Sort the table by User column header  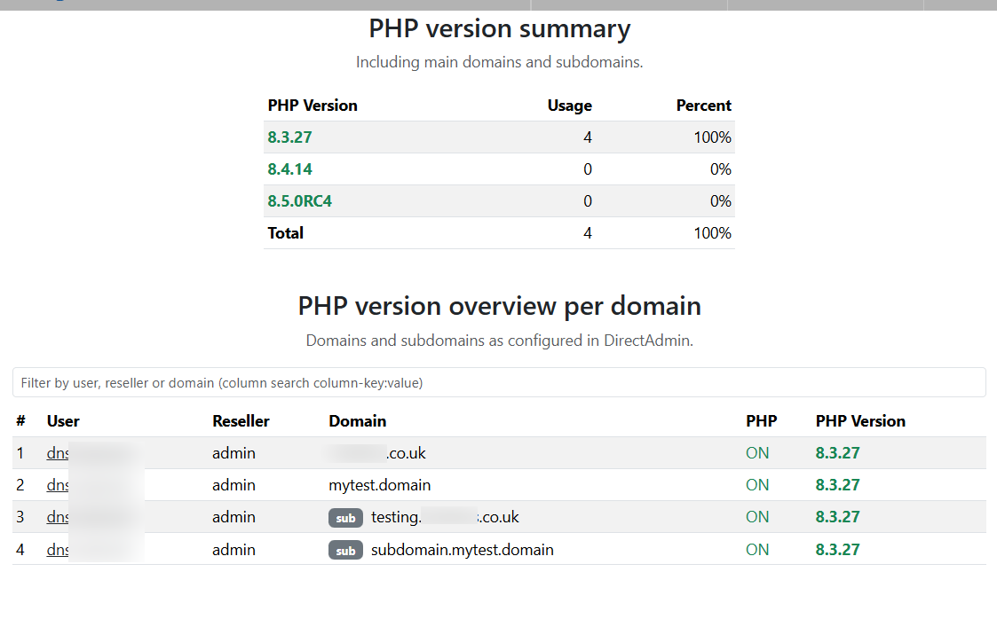pyautogui.click(x=63, y=421)
